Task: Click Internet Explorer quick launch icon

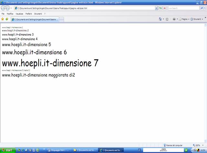Action: coord(23,150)
